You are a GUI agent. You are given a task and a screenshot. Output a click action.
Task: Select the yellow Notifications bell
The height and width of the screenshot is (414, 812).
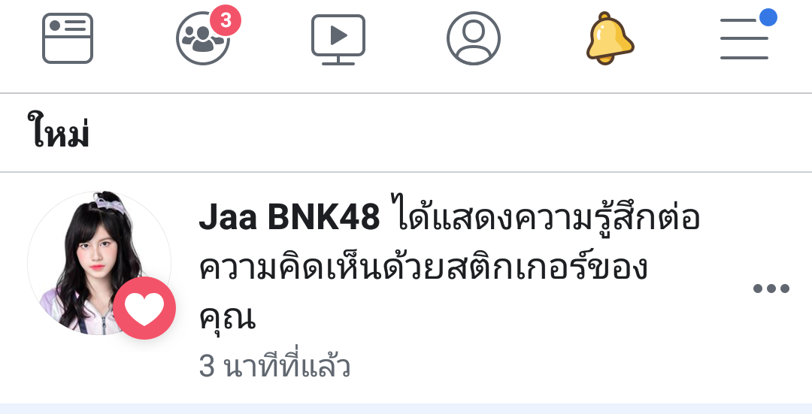(x=610, y=38)
